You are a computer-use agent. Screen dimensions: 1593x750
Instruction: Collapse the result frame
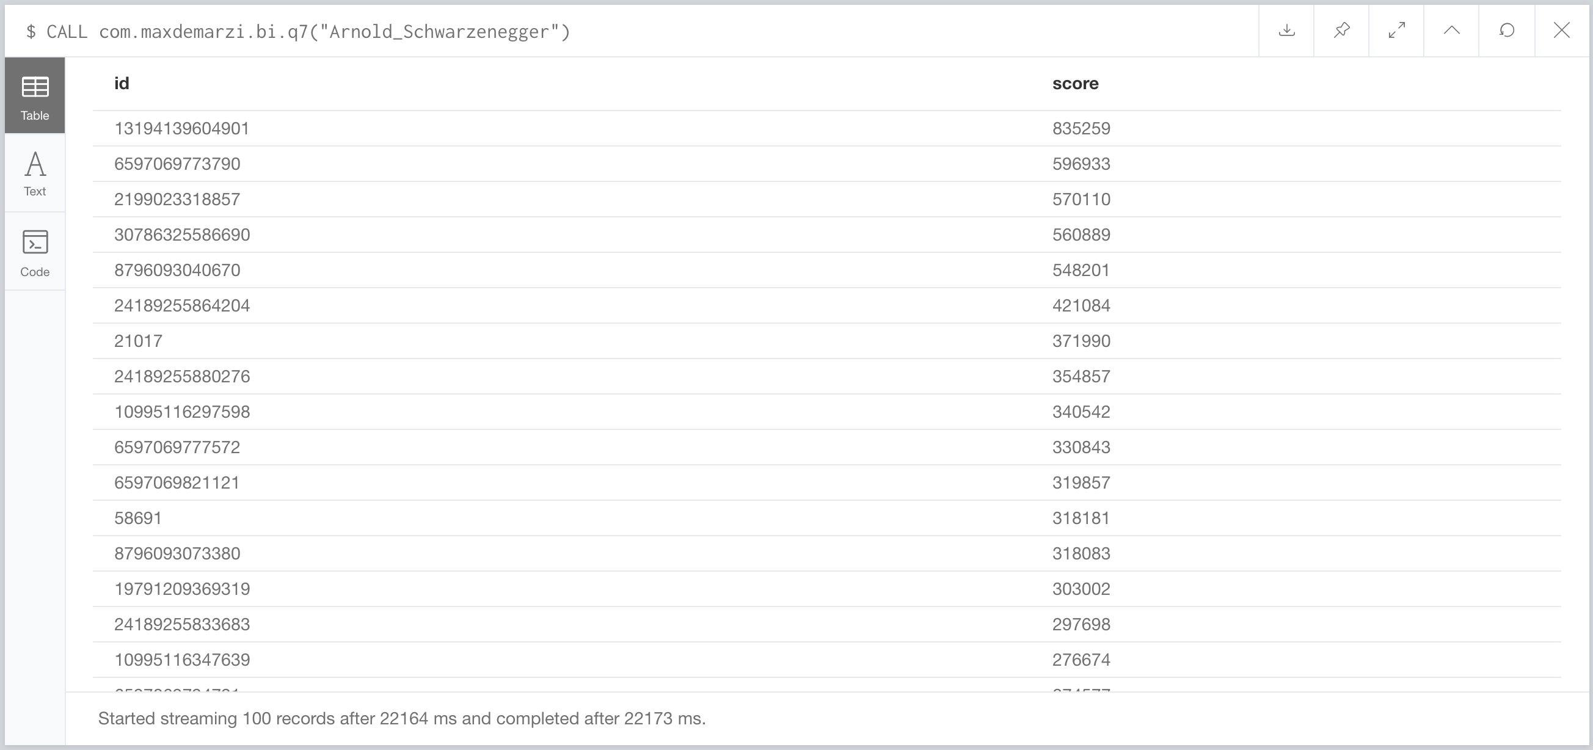[1451, 31]
